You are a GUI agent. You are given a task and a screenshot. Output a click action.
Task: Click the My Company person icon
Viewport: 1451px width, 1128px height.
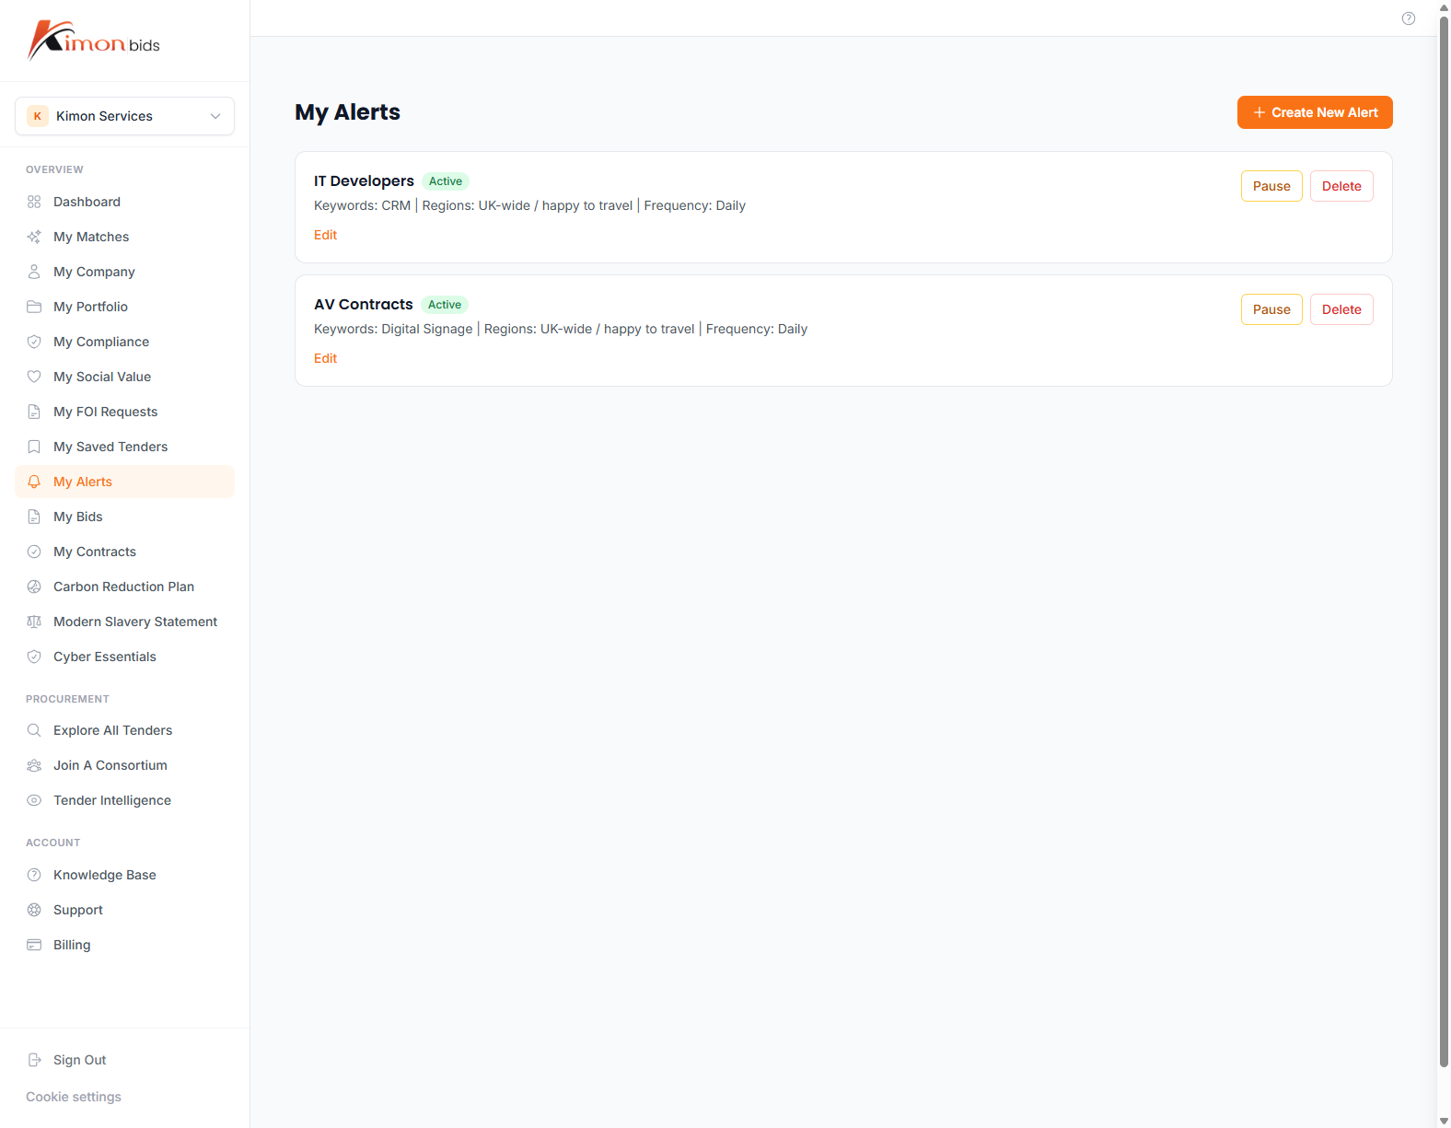(34, 272)
